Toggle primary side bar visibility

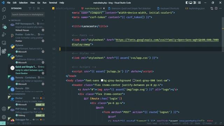coord(187,2)
